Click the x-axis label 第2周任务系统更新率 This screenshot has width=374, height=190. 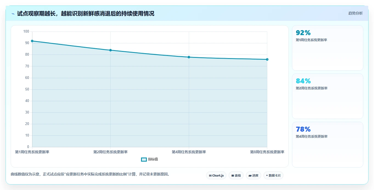point(110,152)
